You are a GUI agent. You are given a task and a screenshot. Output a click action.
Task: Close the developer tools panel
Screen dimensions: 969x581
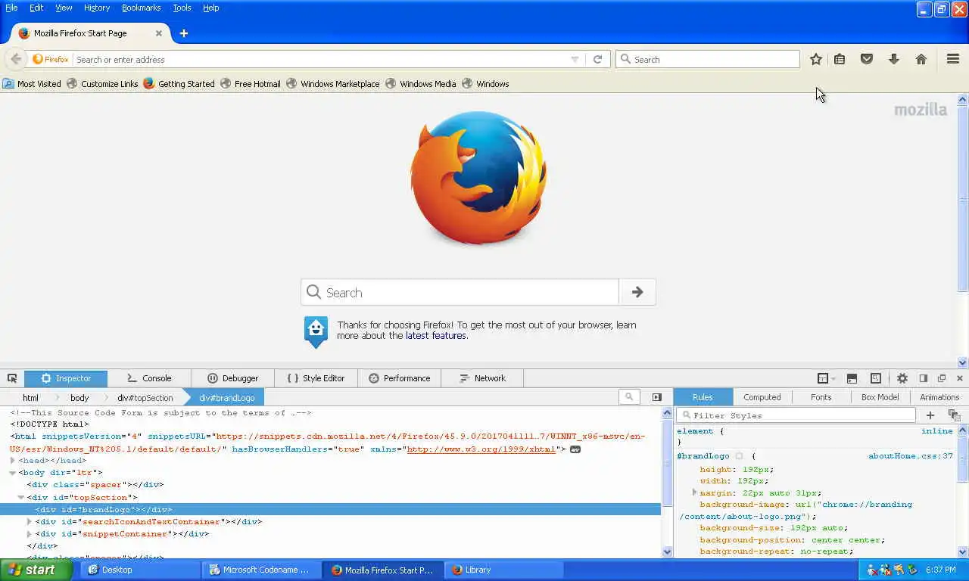coord(960,378)
